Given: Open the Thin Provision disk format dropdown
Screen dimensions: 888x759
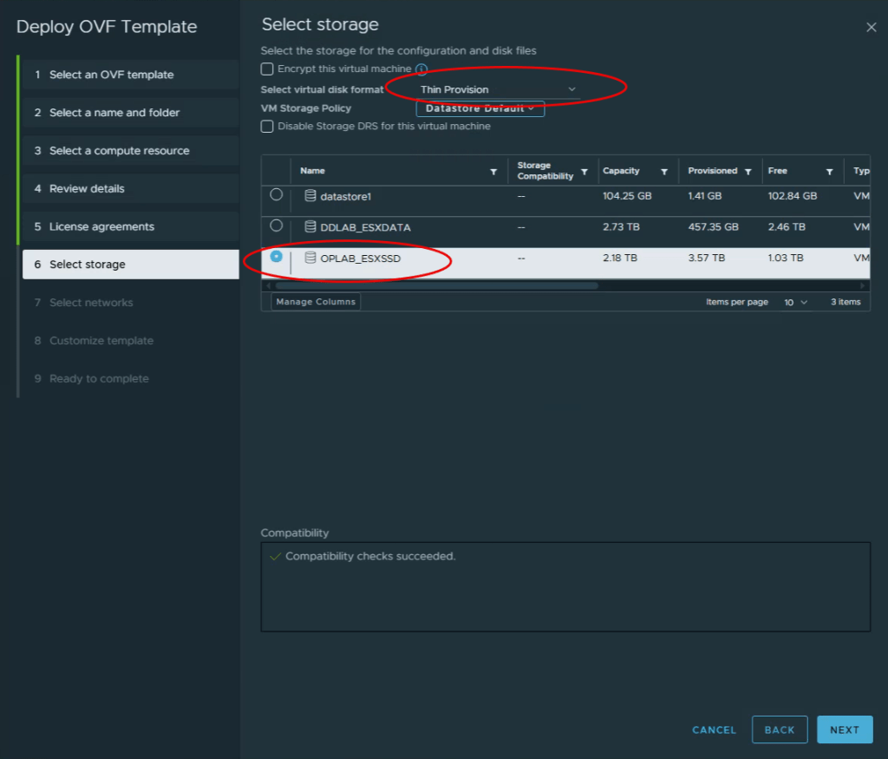Looking at the screenshot, I should click(x=498, y=89).
